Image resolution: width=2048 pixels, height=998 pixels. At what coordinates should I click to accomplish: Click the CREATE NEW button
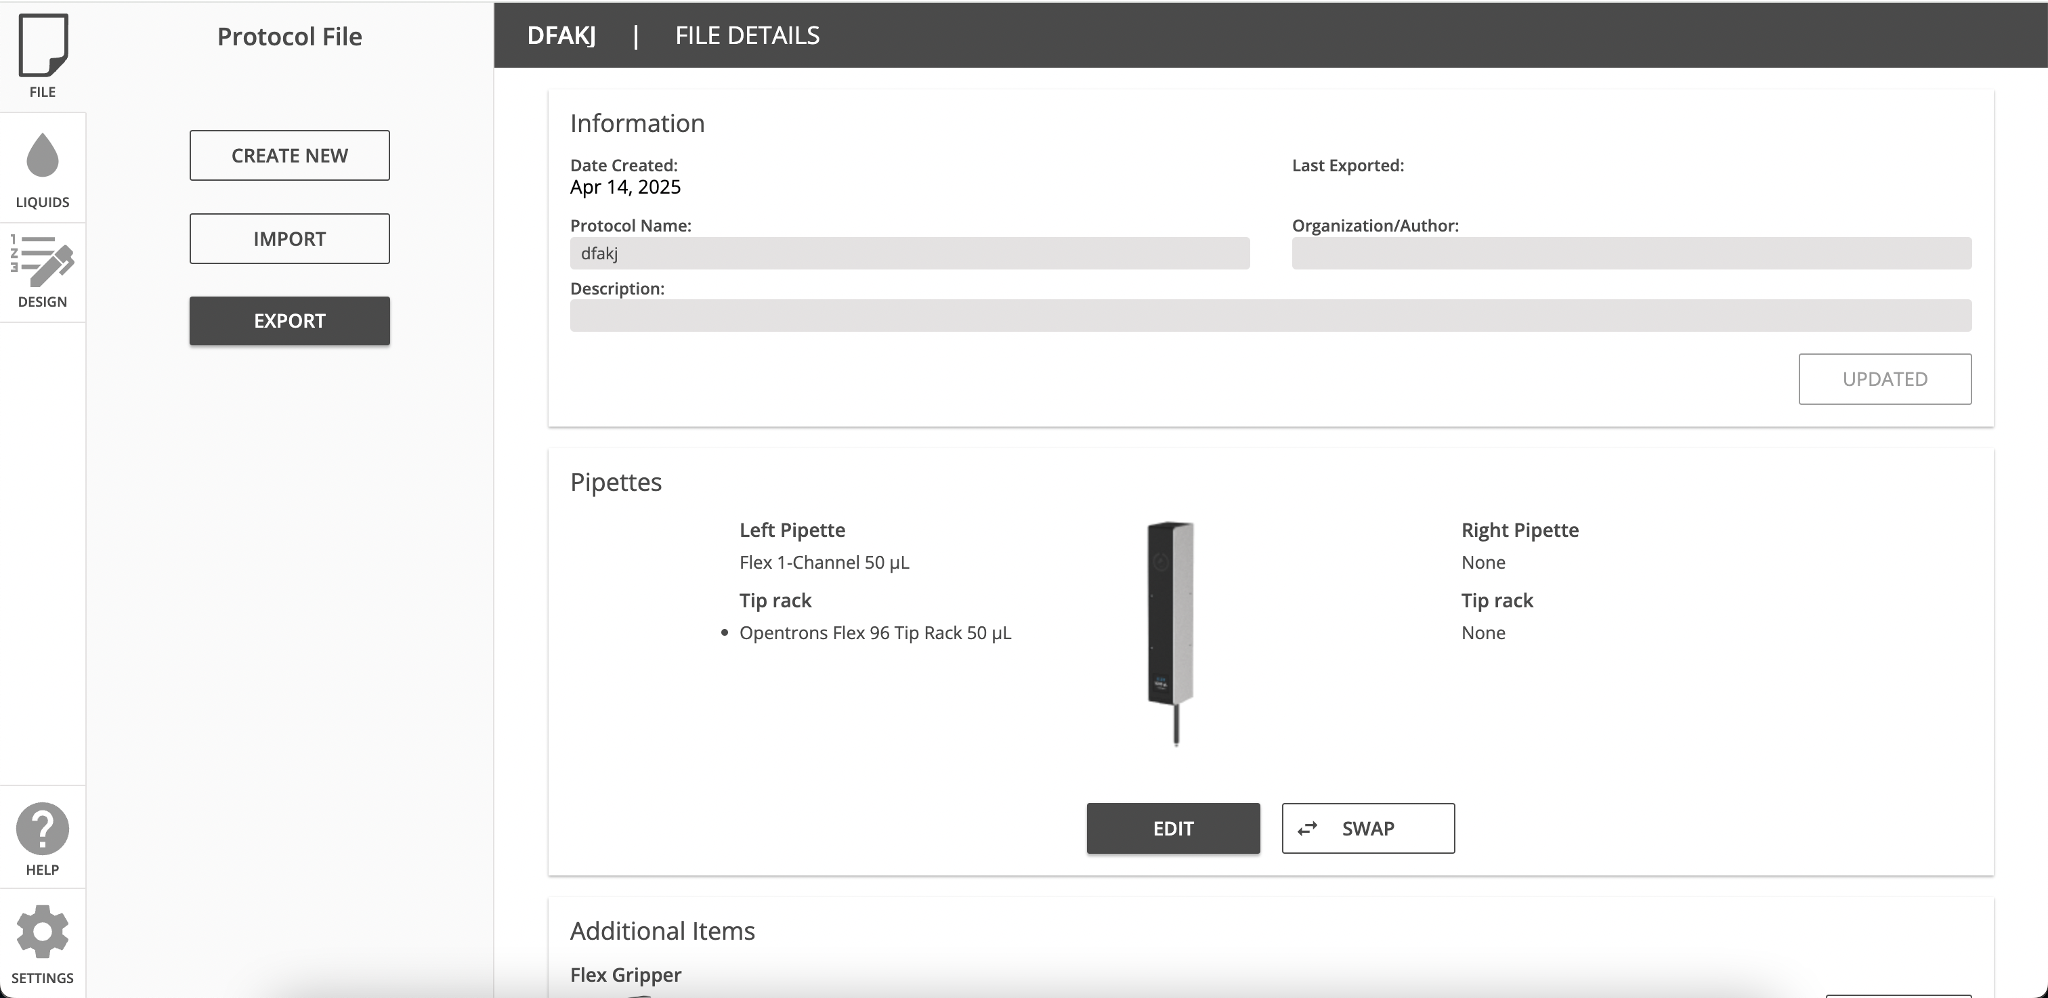[x=289, y=156]
